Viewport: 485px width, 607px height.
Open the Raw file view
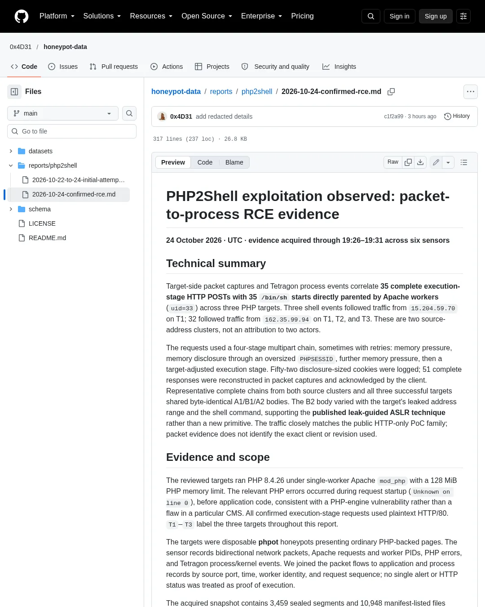[393, 162]
